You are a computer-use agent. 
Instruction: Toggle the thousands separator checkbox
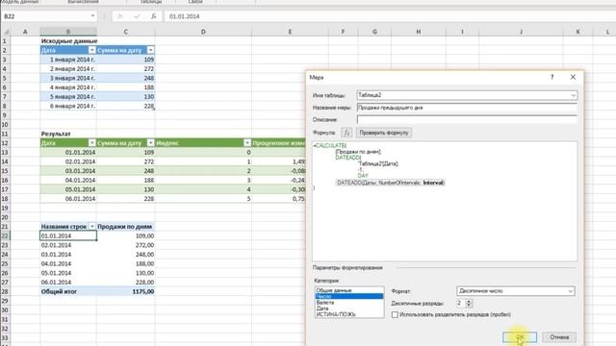(395, 314)
